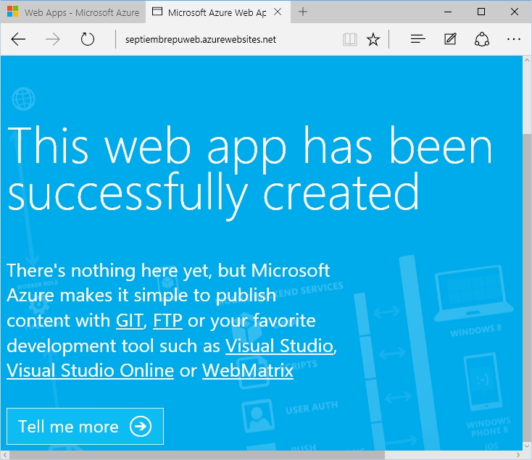This screenshot has height=460, width=532.
Task: Open the GIT link
Action: tap(130, 321)
